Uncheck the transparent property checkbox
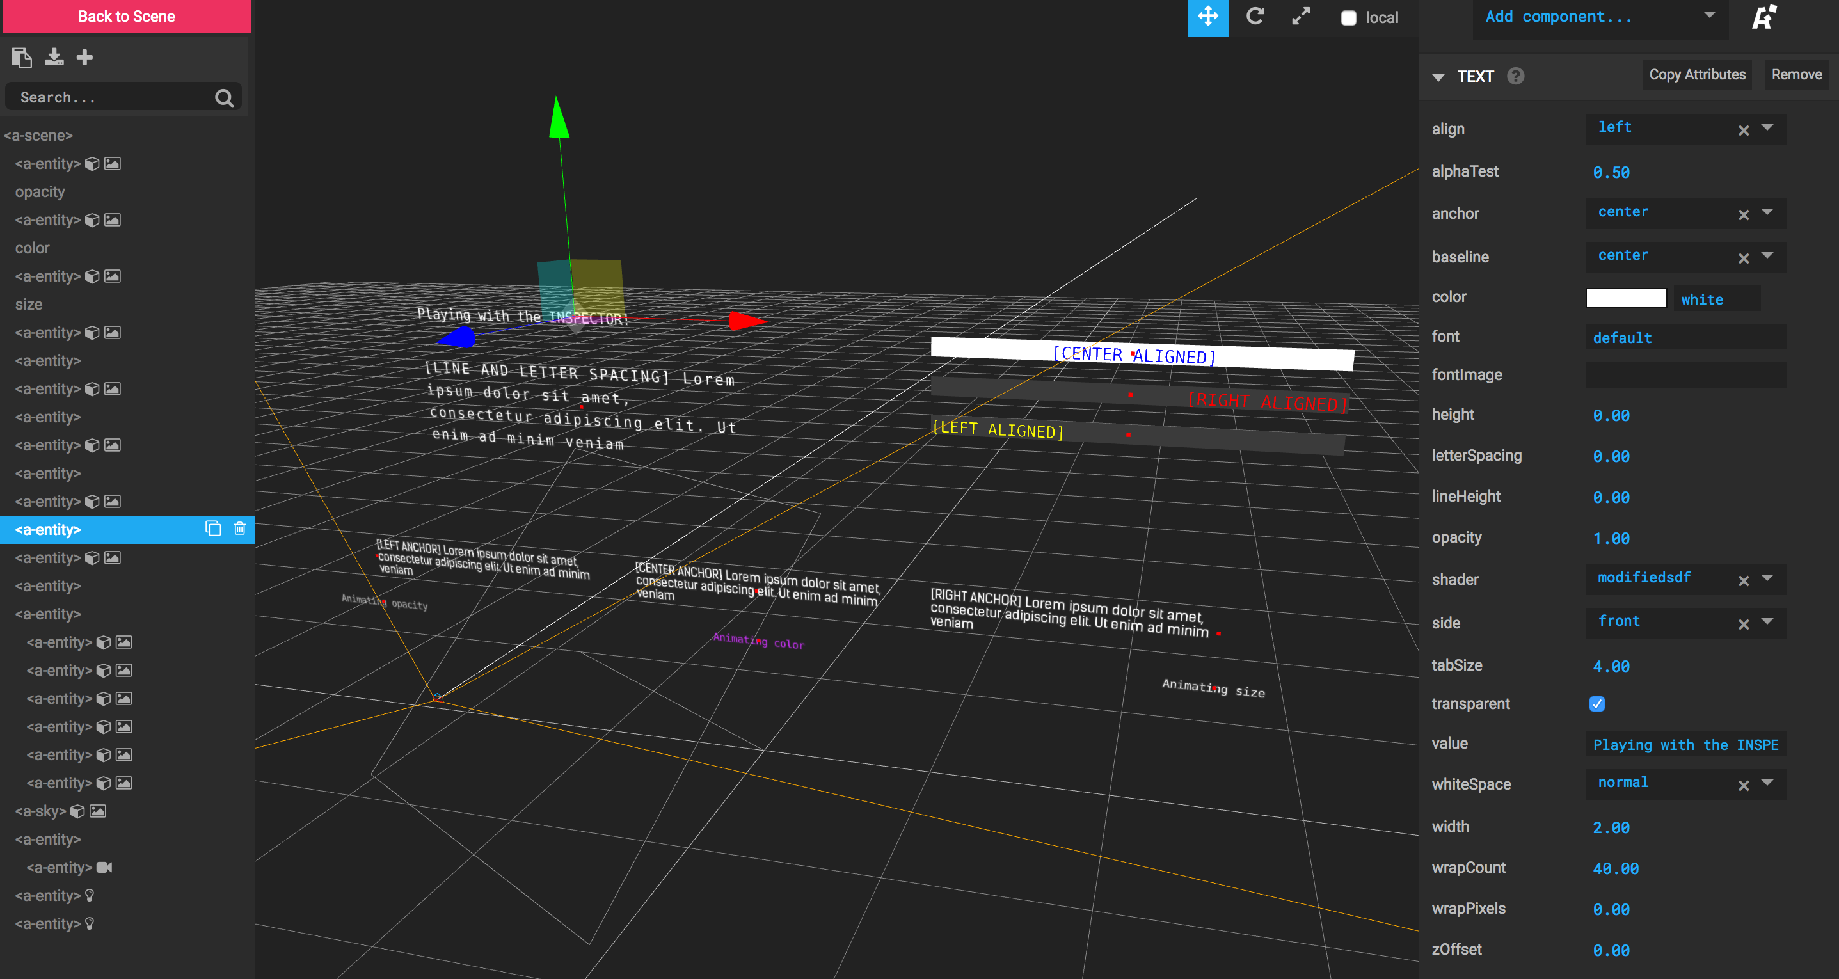This screenshot has width=1839, height=979. [1597, 704]
